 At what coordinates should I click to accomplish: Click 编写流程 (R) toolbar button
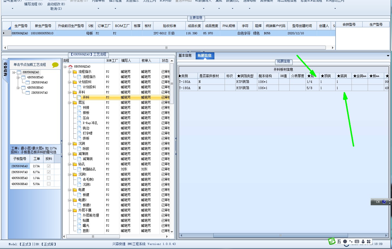click(x=33, y=4)
